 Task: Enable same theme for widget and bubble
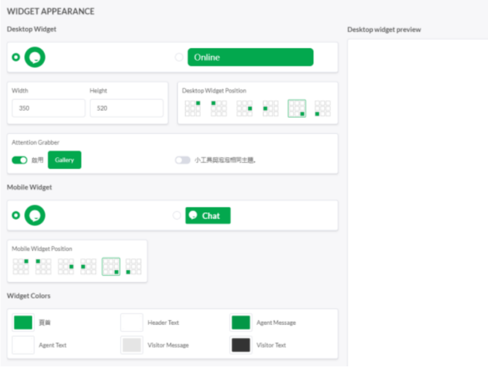click(x=182, y=160)
